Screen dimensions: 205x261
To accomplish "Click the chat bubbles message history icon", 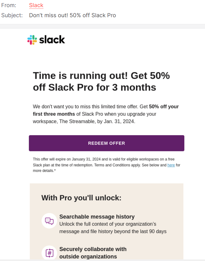I will pyautogui.click(x=49, y=221).
